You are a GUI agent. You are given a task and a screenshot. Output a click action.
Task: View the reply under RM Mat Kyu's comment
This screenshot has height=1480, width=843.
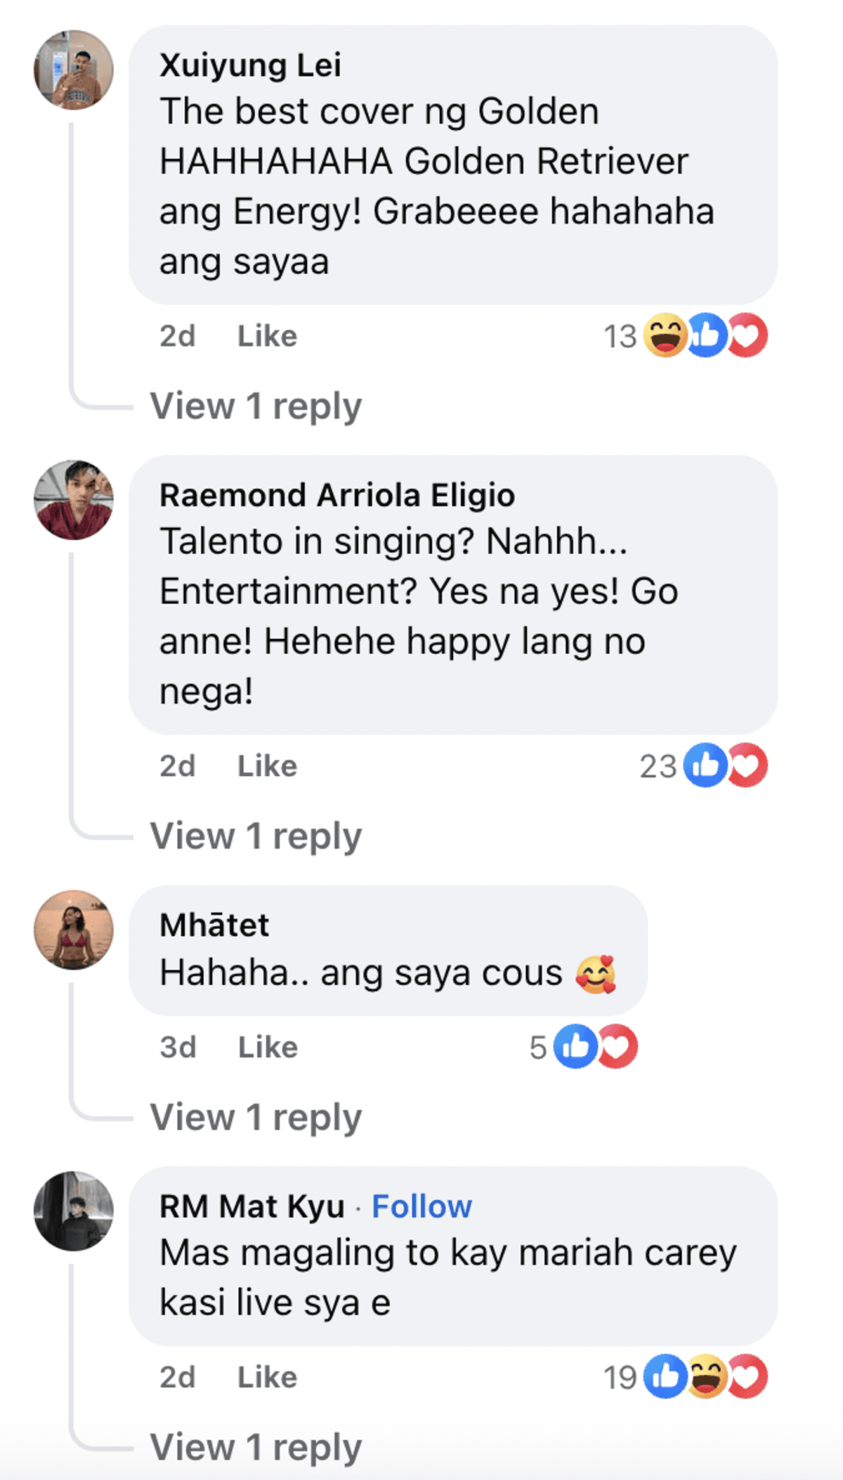point(256,1448)
